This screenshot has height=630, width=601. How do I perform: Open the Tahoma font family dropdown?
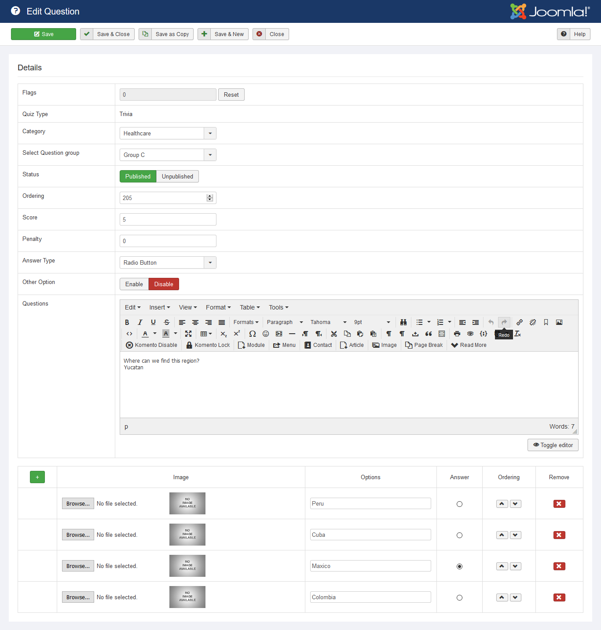[x=328, y=322]
